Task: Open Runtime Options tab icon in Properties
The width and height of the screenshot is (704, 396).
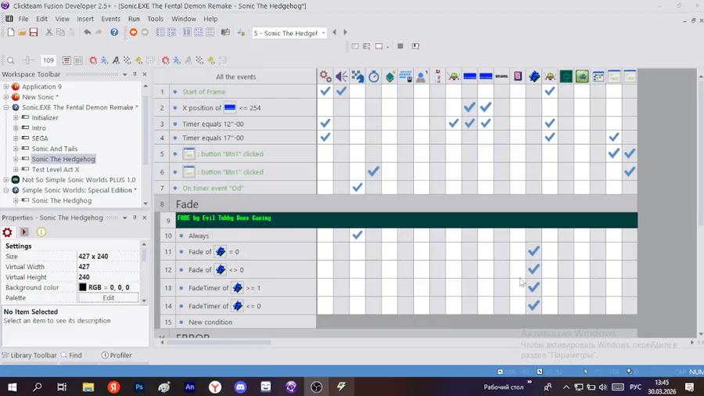Action: (24, 232)
